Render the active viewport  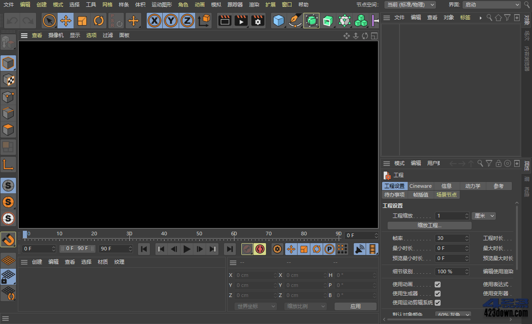tap(225, 21)
